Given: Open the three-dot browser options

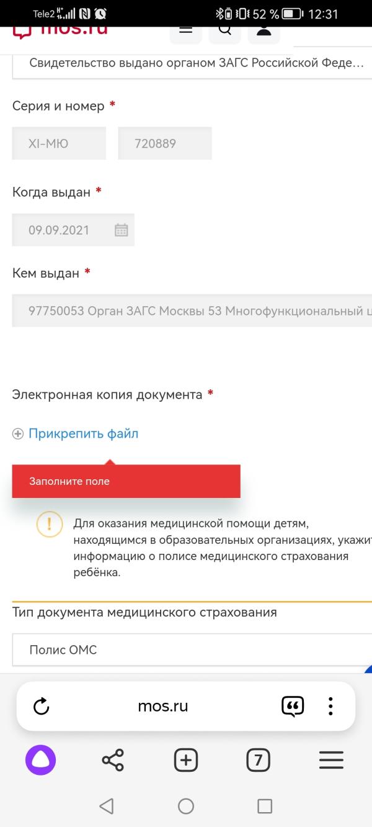Looking at the screenshot, I should click(x=330, y=706).
